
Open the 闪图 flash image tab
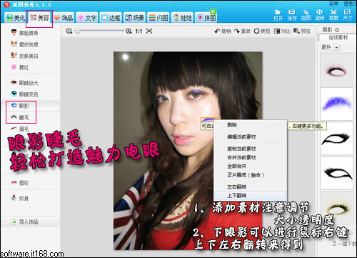click(x=159, y=18)
